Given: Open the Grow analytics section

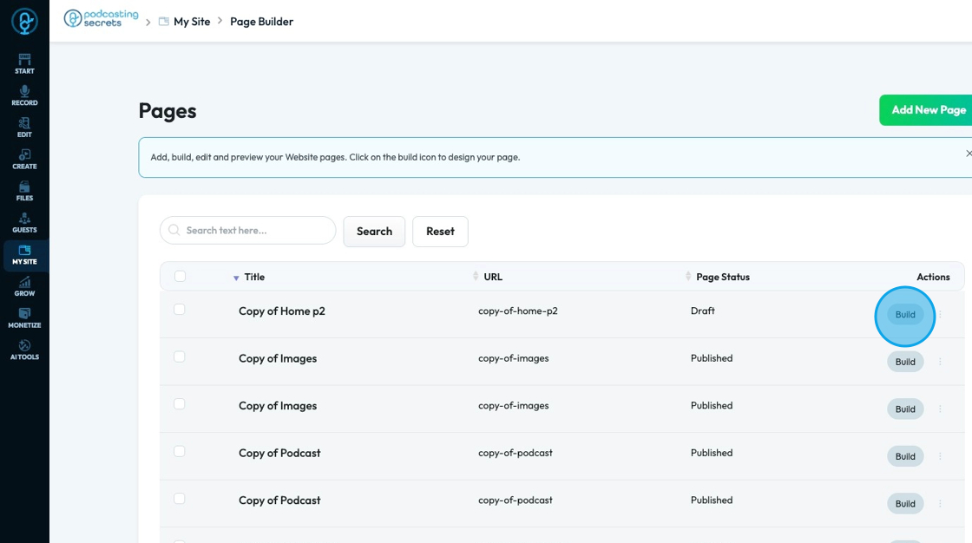Looking at the screenshot, I should coord(24,286).
